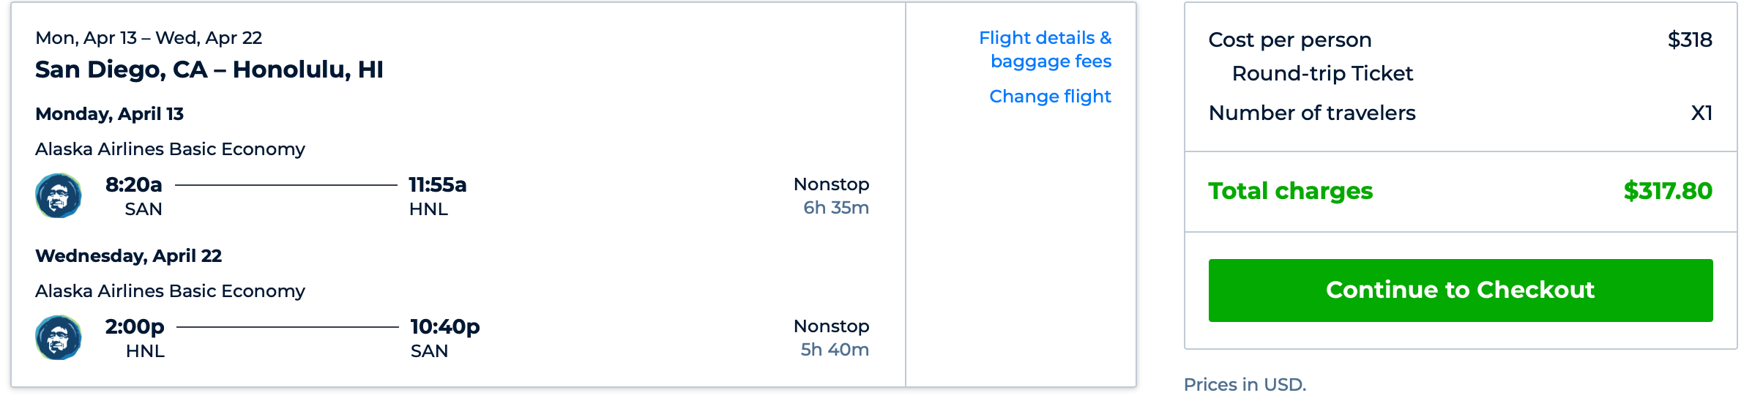Click the Prices in USD note
This screenshot has height=401, width=1763.
point(1245,384)
